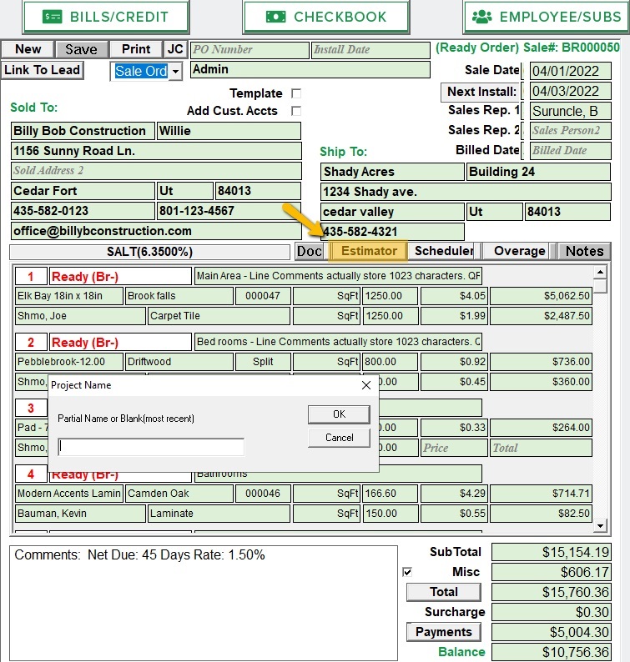630x662 pixels.
Task: Click the Willie contact field
Action: click(x=229, y=131)
